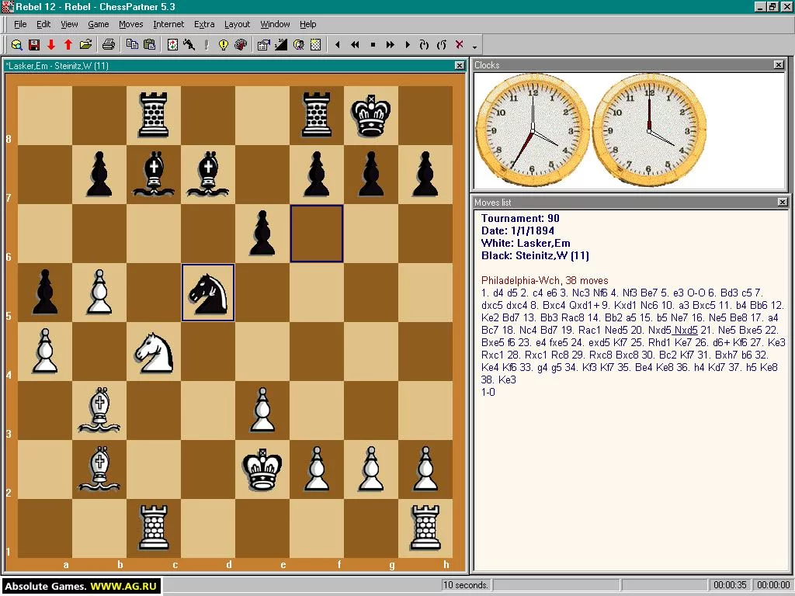The image size is (795, 596).
Task: Jump to game start with double-left arrows
Action: coord(355,44)
